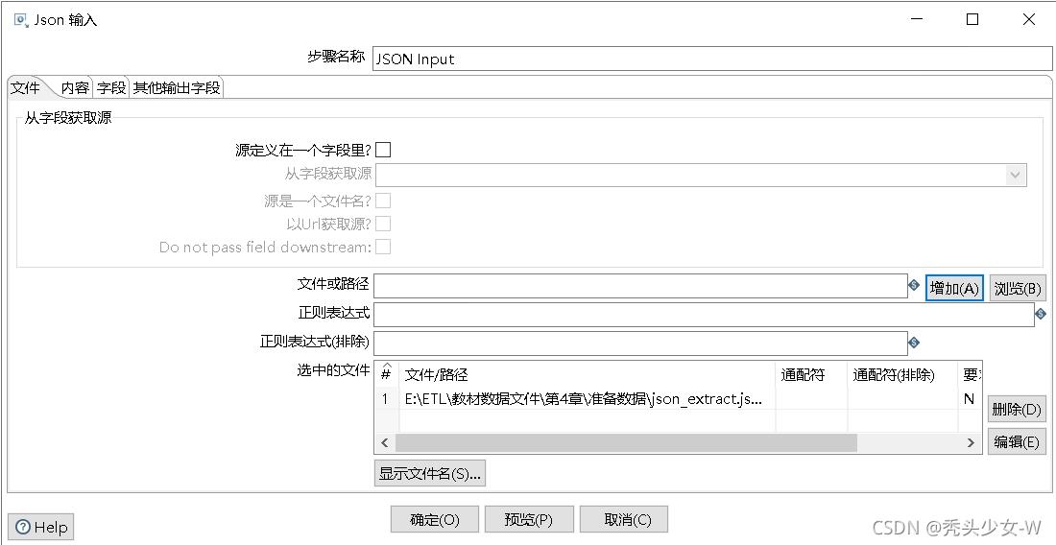Enable 源定义在一个字段里 checkbox
The width and height of the screenshot is (1056, 545).
coord(383,150)
